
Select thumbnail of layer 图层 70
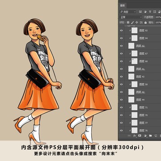click(x=135, y=115)
